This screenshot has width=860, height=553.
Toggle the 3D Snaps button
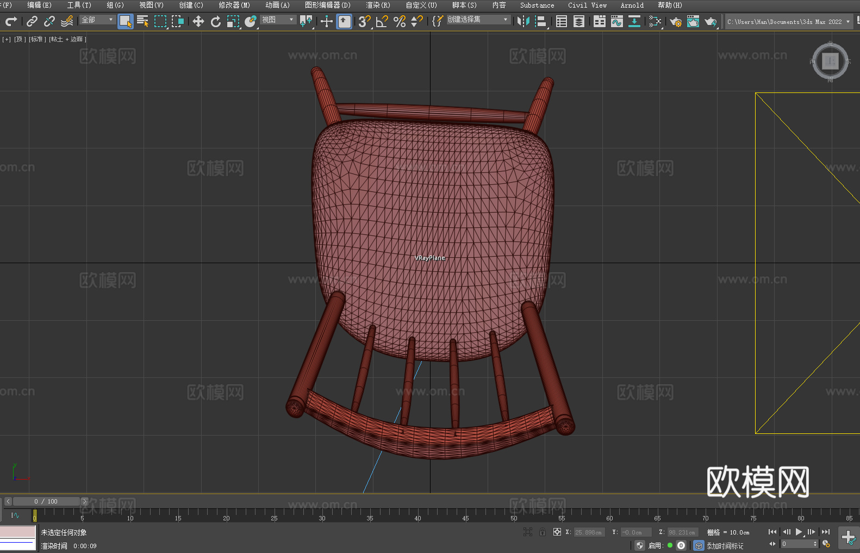pos(365,21)
